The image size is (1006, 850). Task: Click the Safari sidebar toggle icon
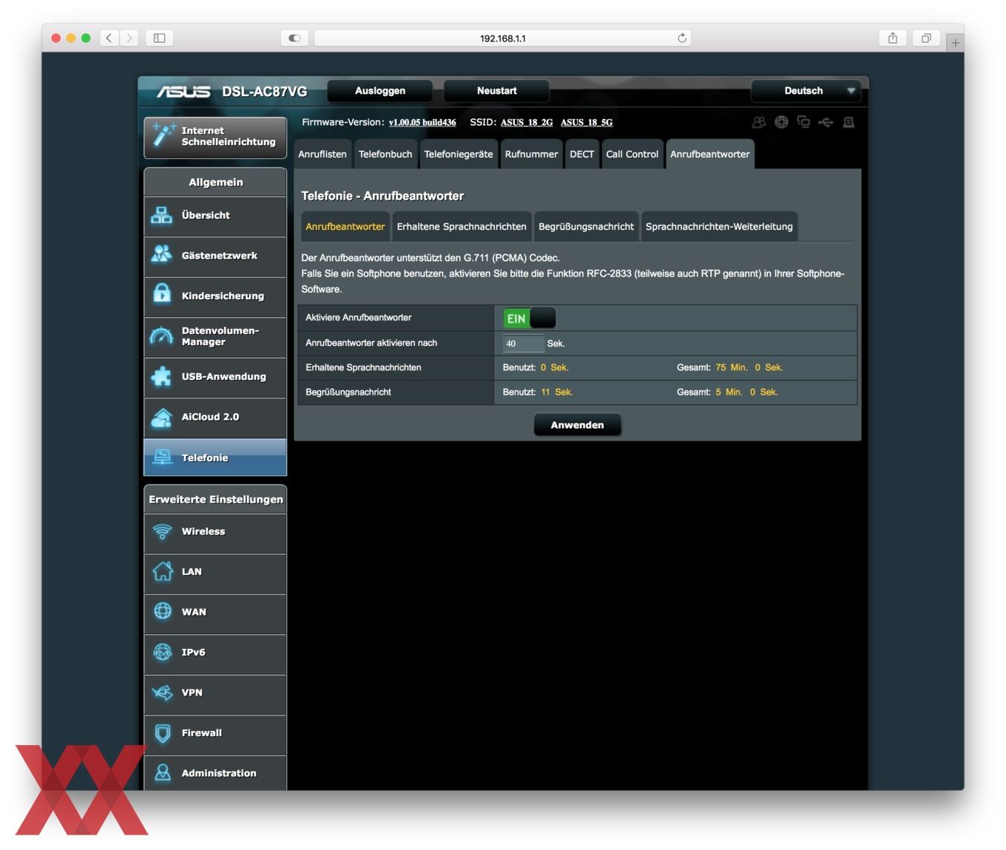(x=159, y=38)
